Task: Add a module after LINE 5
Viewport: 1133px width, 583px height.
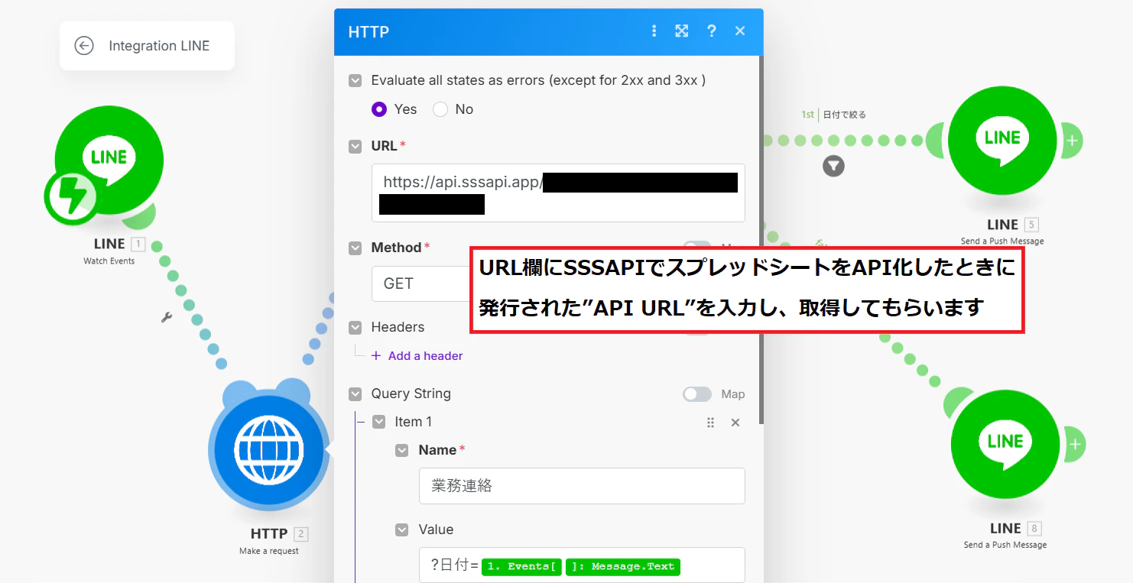Action: 1072,141
